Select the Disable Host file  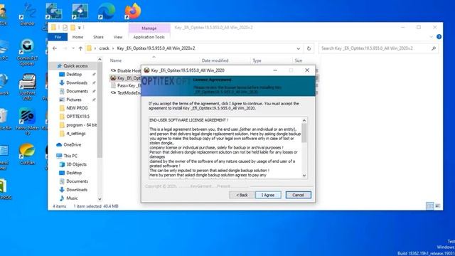click(x=126, y=70)
